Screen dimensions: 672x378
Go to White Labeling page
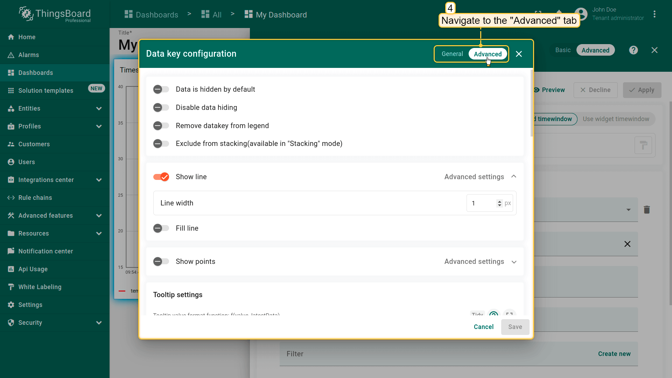click(40, 287)
